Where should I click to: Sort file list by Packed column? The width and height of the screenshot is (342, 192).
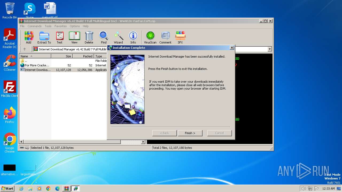click(83, 56)
